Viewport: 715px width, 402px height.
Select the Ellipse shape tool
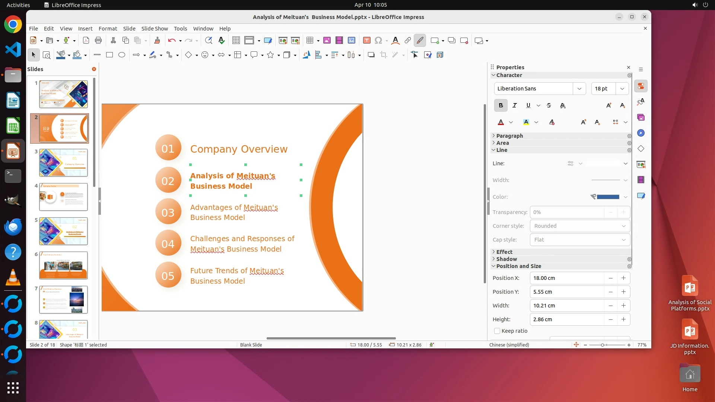tap(122, 55)
